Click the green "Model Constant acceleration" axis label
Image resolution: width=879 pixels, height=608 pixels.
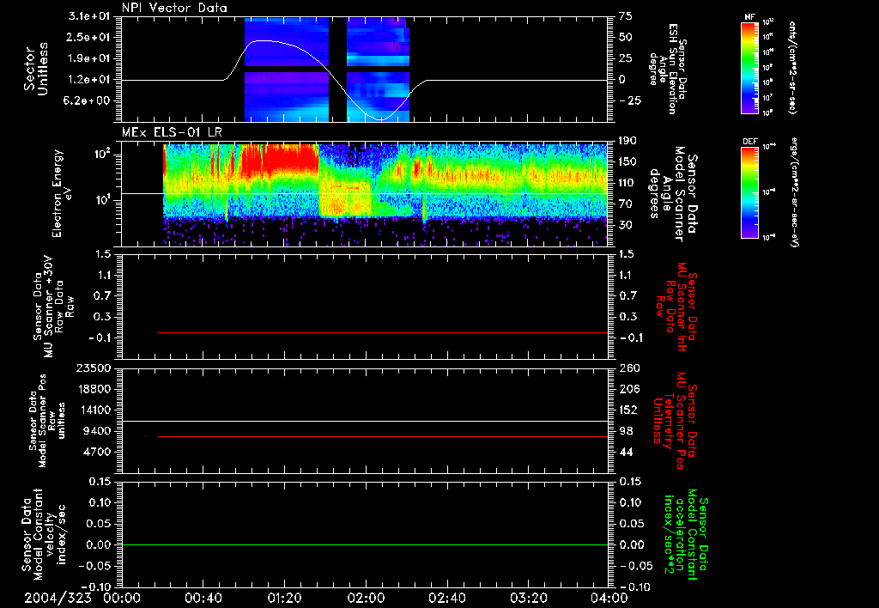tap(686, 536)
